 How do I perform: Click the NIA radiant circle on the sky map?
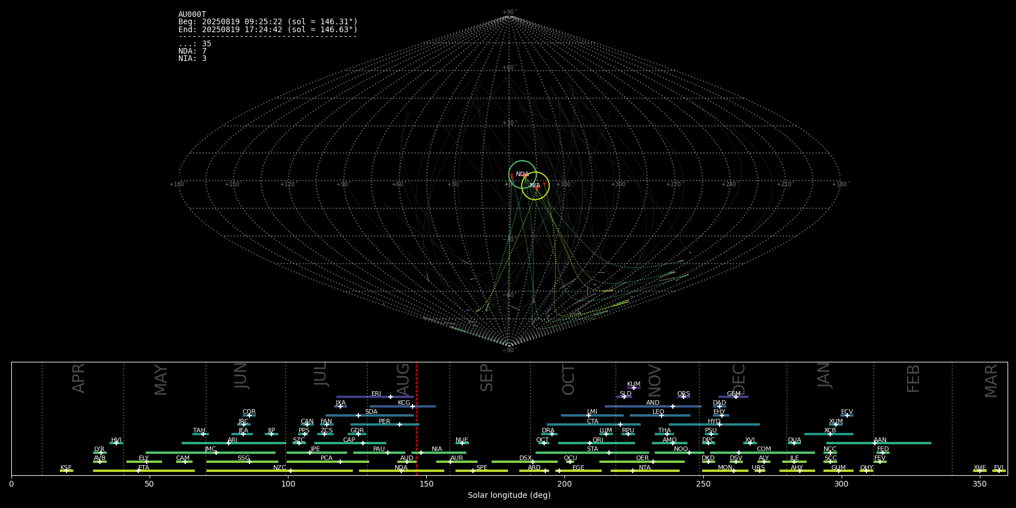coord(535,186)
